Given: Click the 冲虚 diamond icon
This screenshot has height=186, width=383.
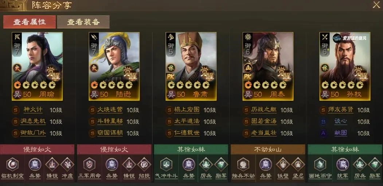Looking at the screenshot, I should pyautogui.click(x=67, y=164).
